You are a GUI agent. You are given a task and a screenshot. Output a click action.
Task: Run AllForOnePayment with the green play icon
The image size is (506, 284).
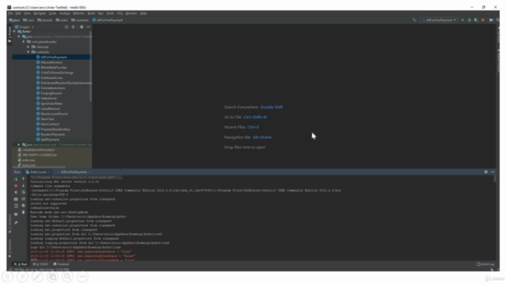point(463,20)
